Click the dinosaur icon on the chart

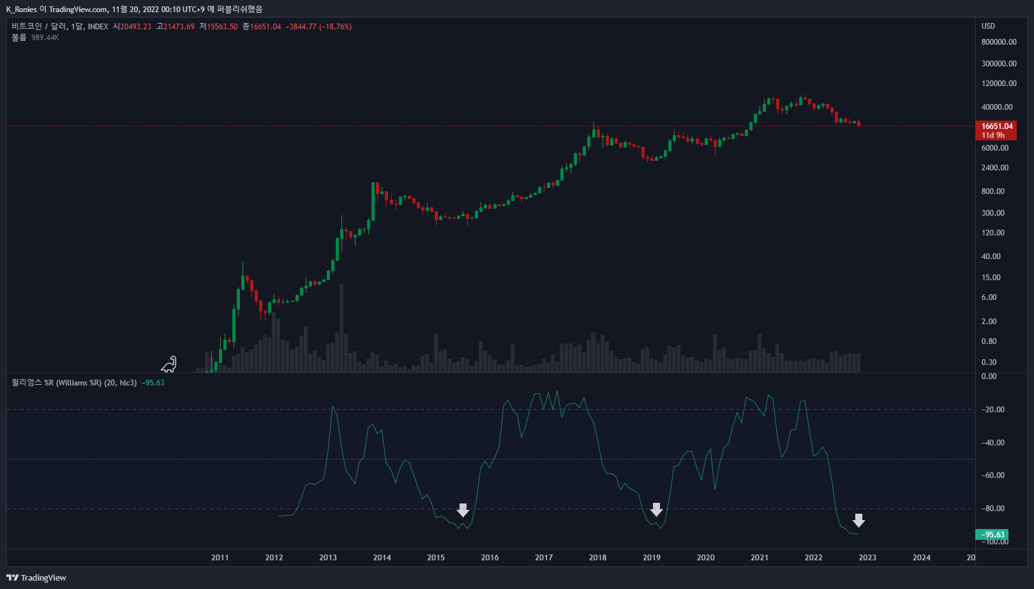click(x=169, y=364)
